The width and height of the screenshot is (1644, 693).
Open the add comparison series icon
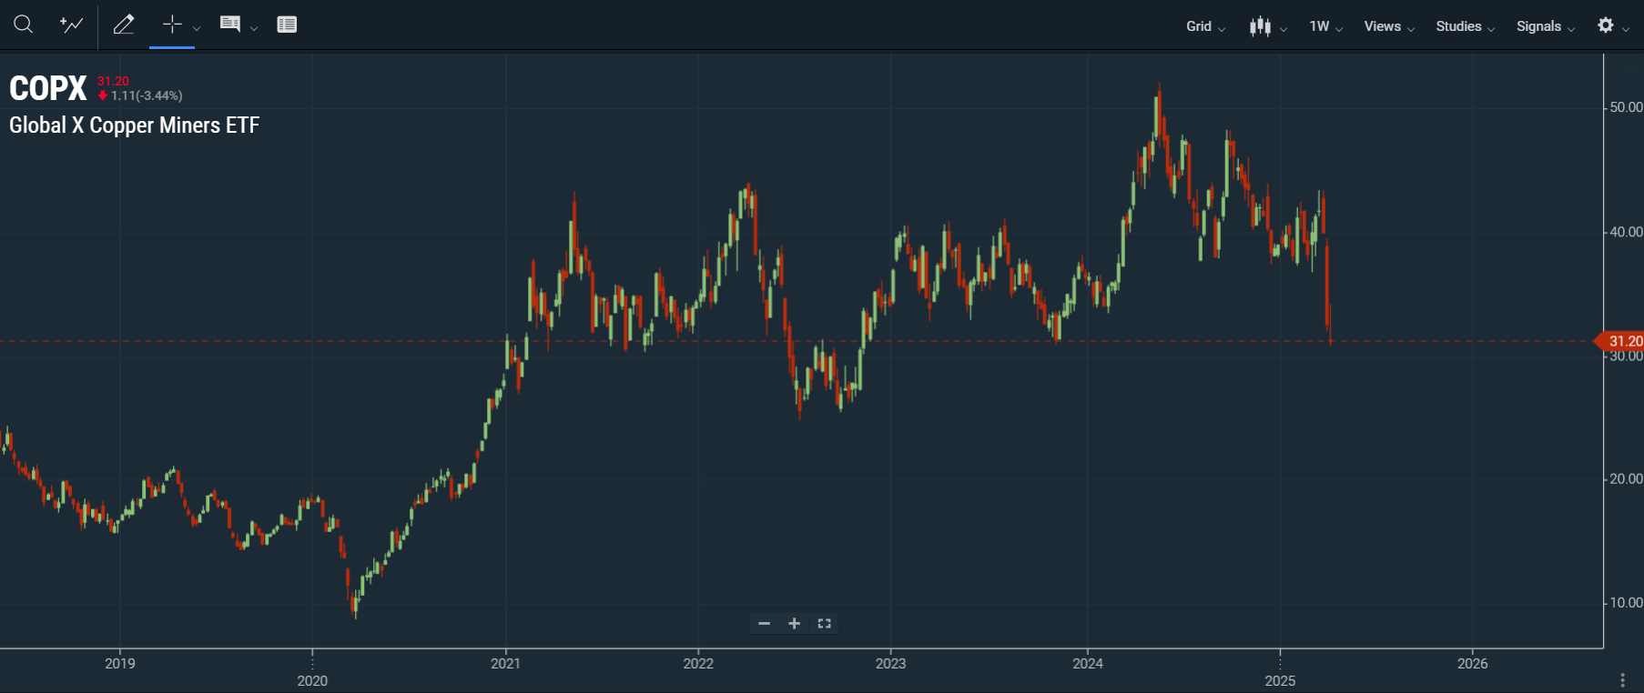(71, 25)
